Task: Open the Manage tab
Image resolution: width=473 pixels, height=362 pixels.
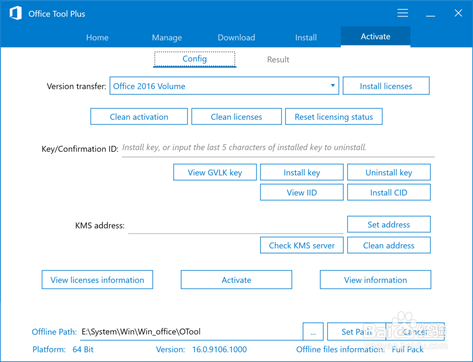Action: click(167, 37)
